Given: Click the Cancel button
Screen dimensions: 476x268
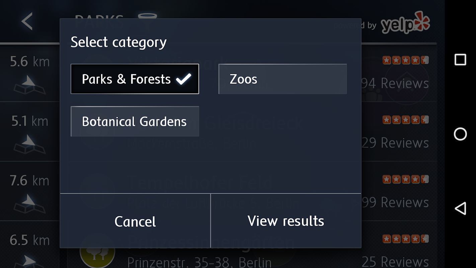Looking at the screenshot, I should click(x=135, y=221).
